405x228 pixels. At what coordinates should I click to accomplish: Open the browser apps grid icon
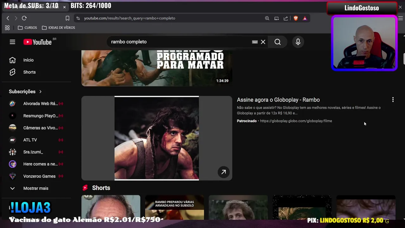7,28
